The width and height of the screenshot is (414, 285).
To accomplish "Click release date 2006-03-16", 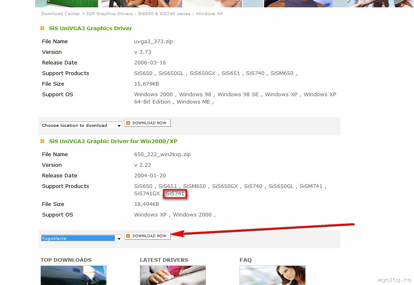I will [150, 63].
